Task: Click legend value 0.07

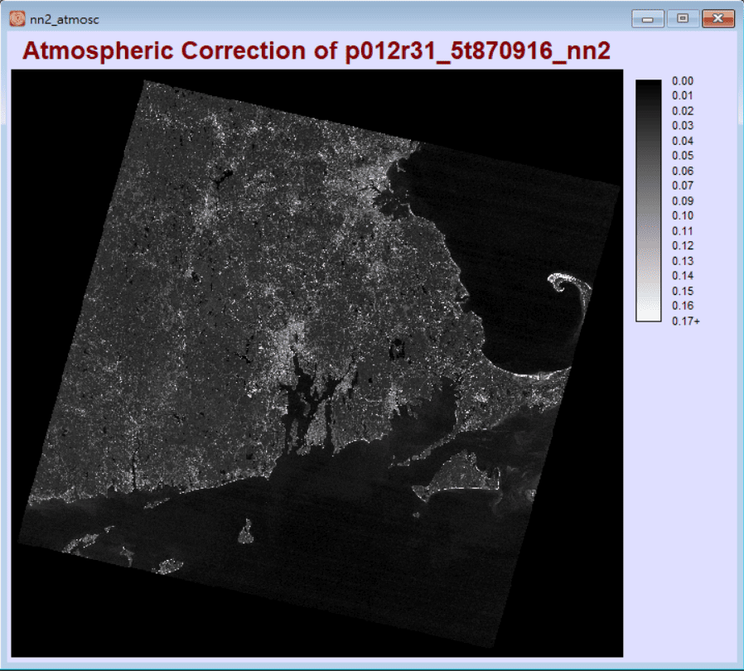Action: [683, 185]
